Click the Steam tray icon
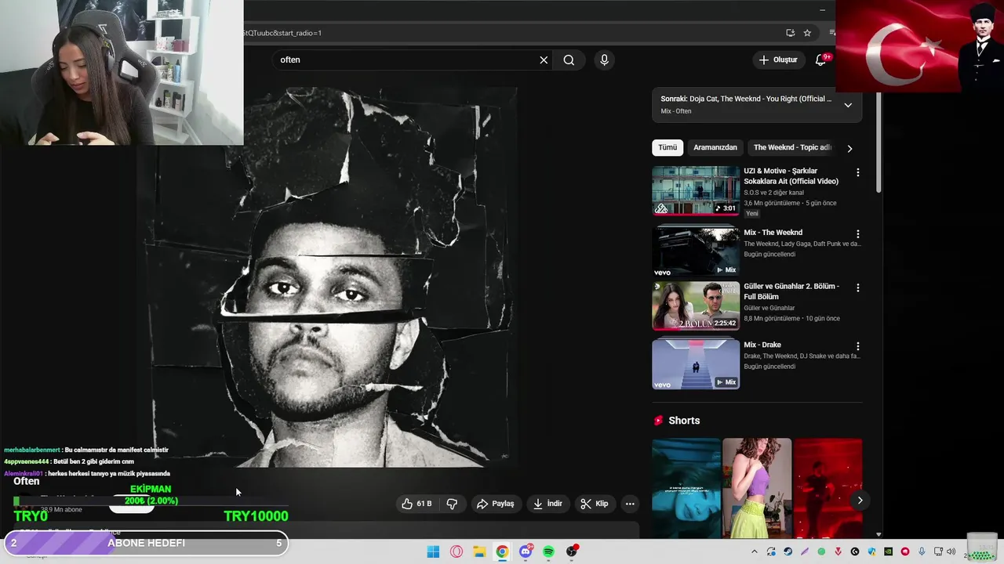 tap(788, 551)
